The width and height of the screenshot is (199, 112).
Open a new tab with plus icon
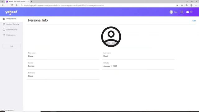(x=31, y=2)
